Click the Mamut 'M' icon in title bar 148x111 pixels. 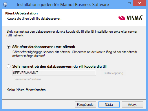(x=5, y=4)
